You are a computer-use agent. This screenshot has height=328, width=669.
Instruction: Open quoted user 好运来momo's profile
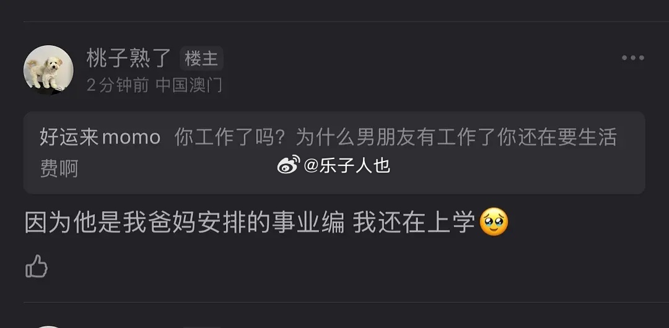coord(100,137)
